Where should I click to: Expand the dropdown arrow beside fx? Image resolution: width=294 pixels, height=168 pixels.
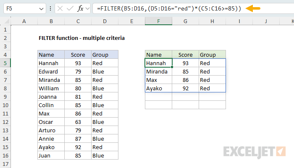point(87,8)
